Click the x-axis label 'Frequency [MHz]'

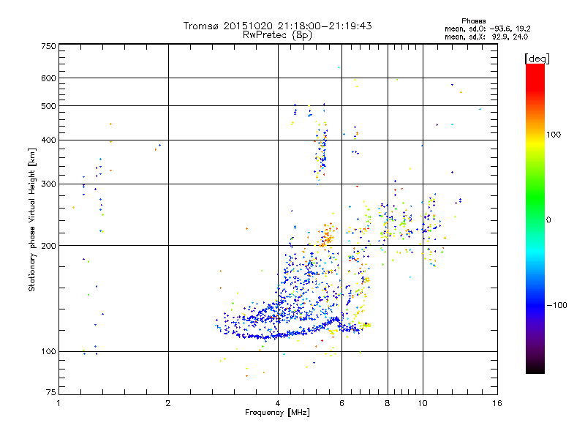coord(277,413)
